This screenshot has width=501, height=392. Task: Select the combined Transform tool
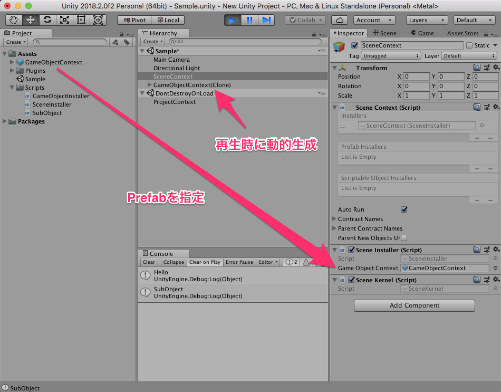point(98,20)
